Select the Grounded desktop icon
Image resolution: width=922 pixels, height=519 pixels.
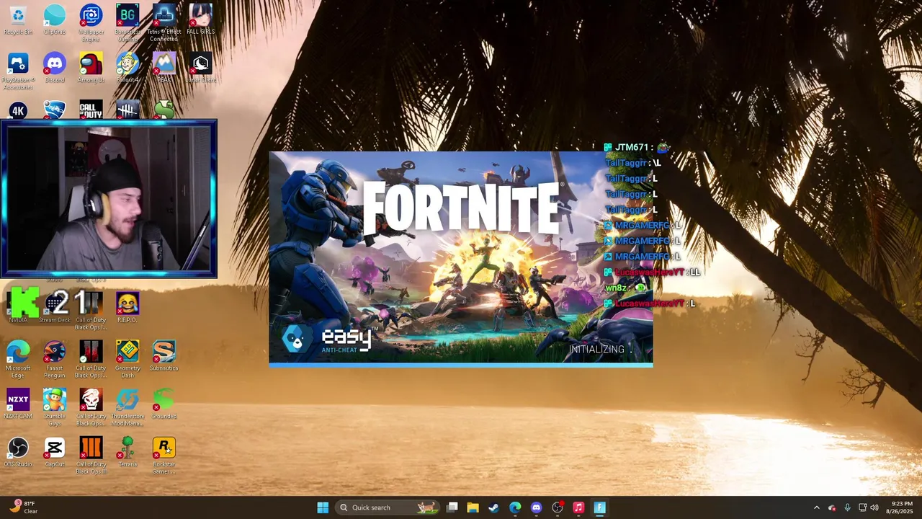coord(164,404)
